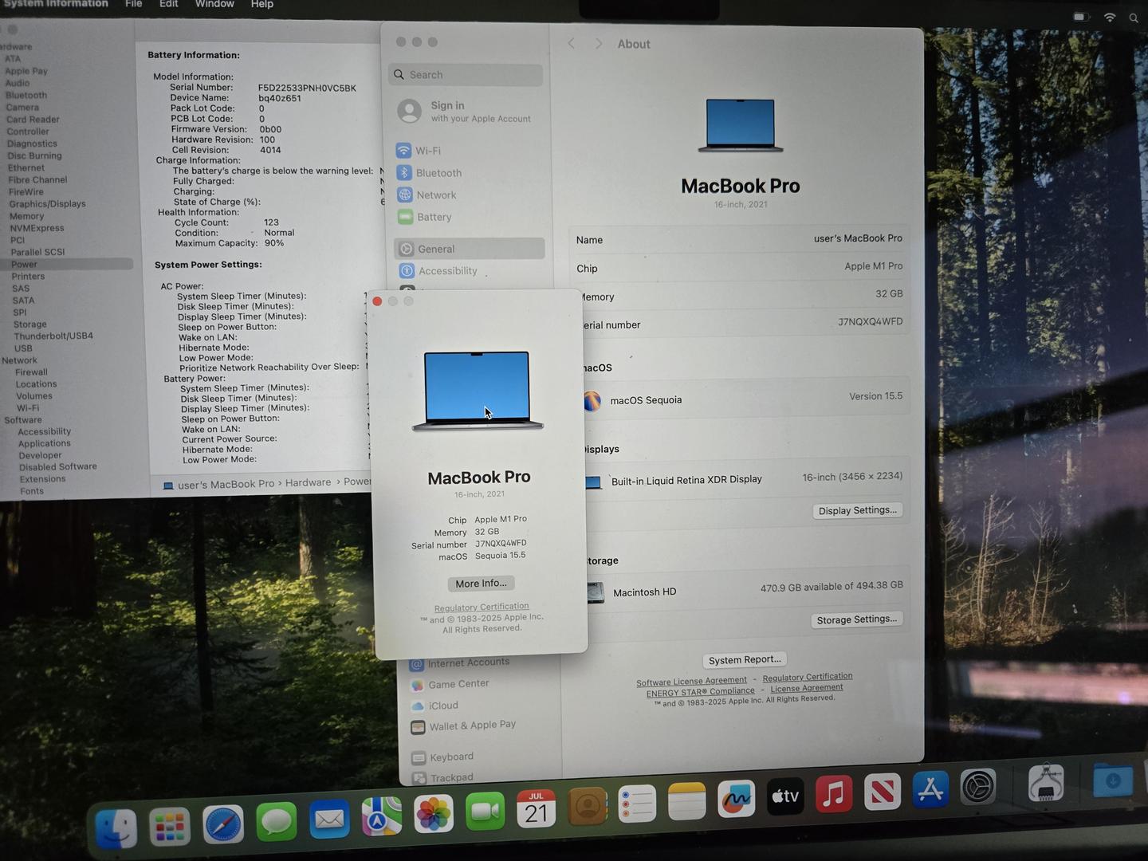
Task: Select Graphics/Displays in System Information sidebar
Action: click(47, 204)
